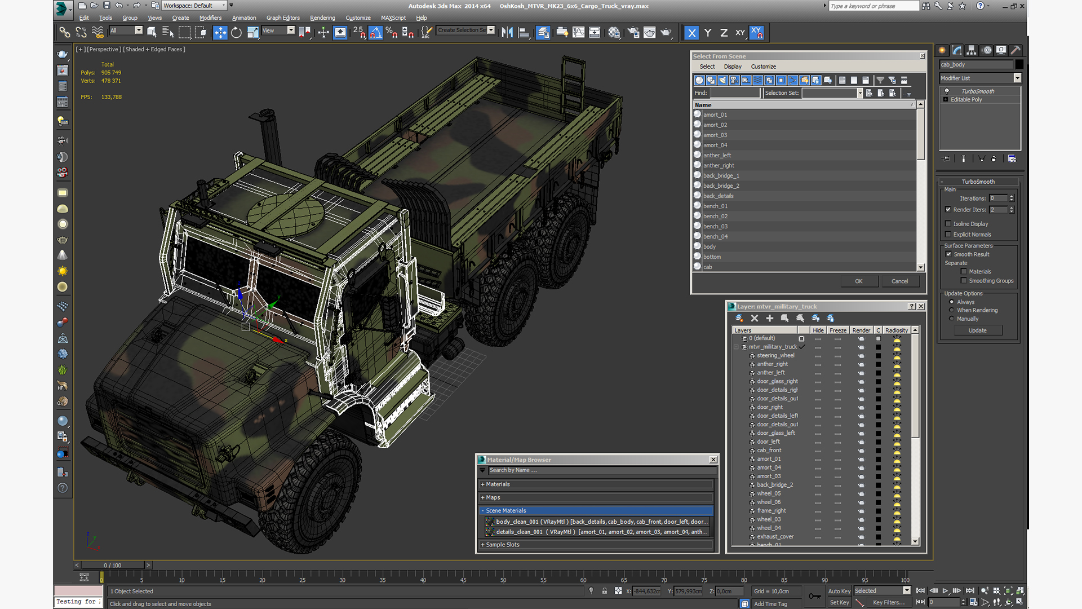The image size is (1082, 609).
Task: Click Pin Stack below modifier stack
Action: (x=946, y=159)
